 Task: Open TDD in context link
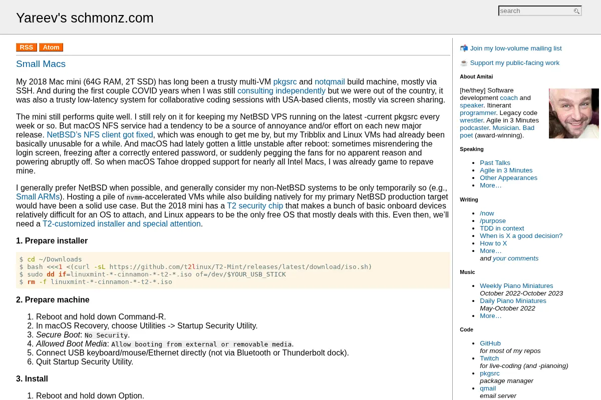tap(502, 228)
